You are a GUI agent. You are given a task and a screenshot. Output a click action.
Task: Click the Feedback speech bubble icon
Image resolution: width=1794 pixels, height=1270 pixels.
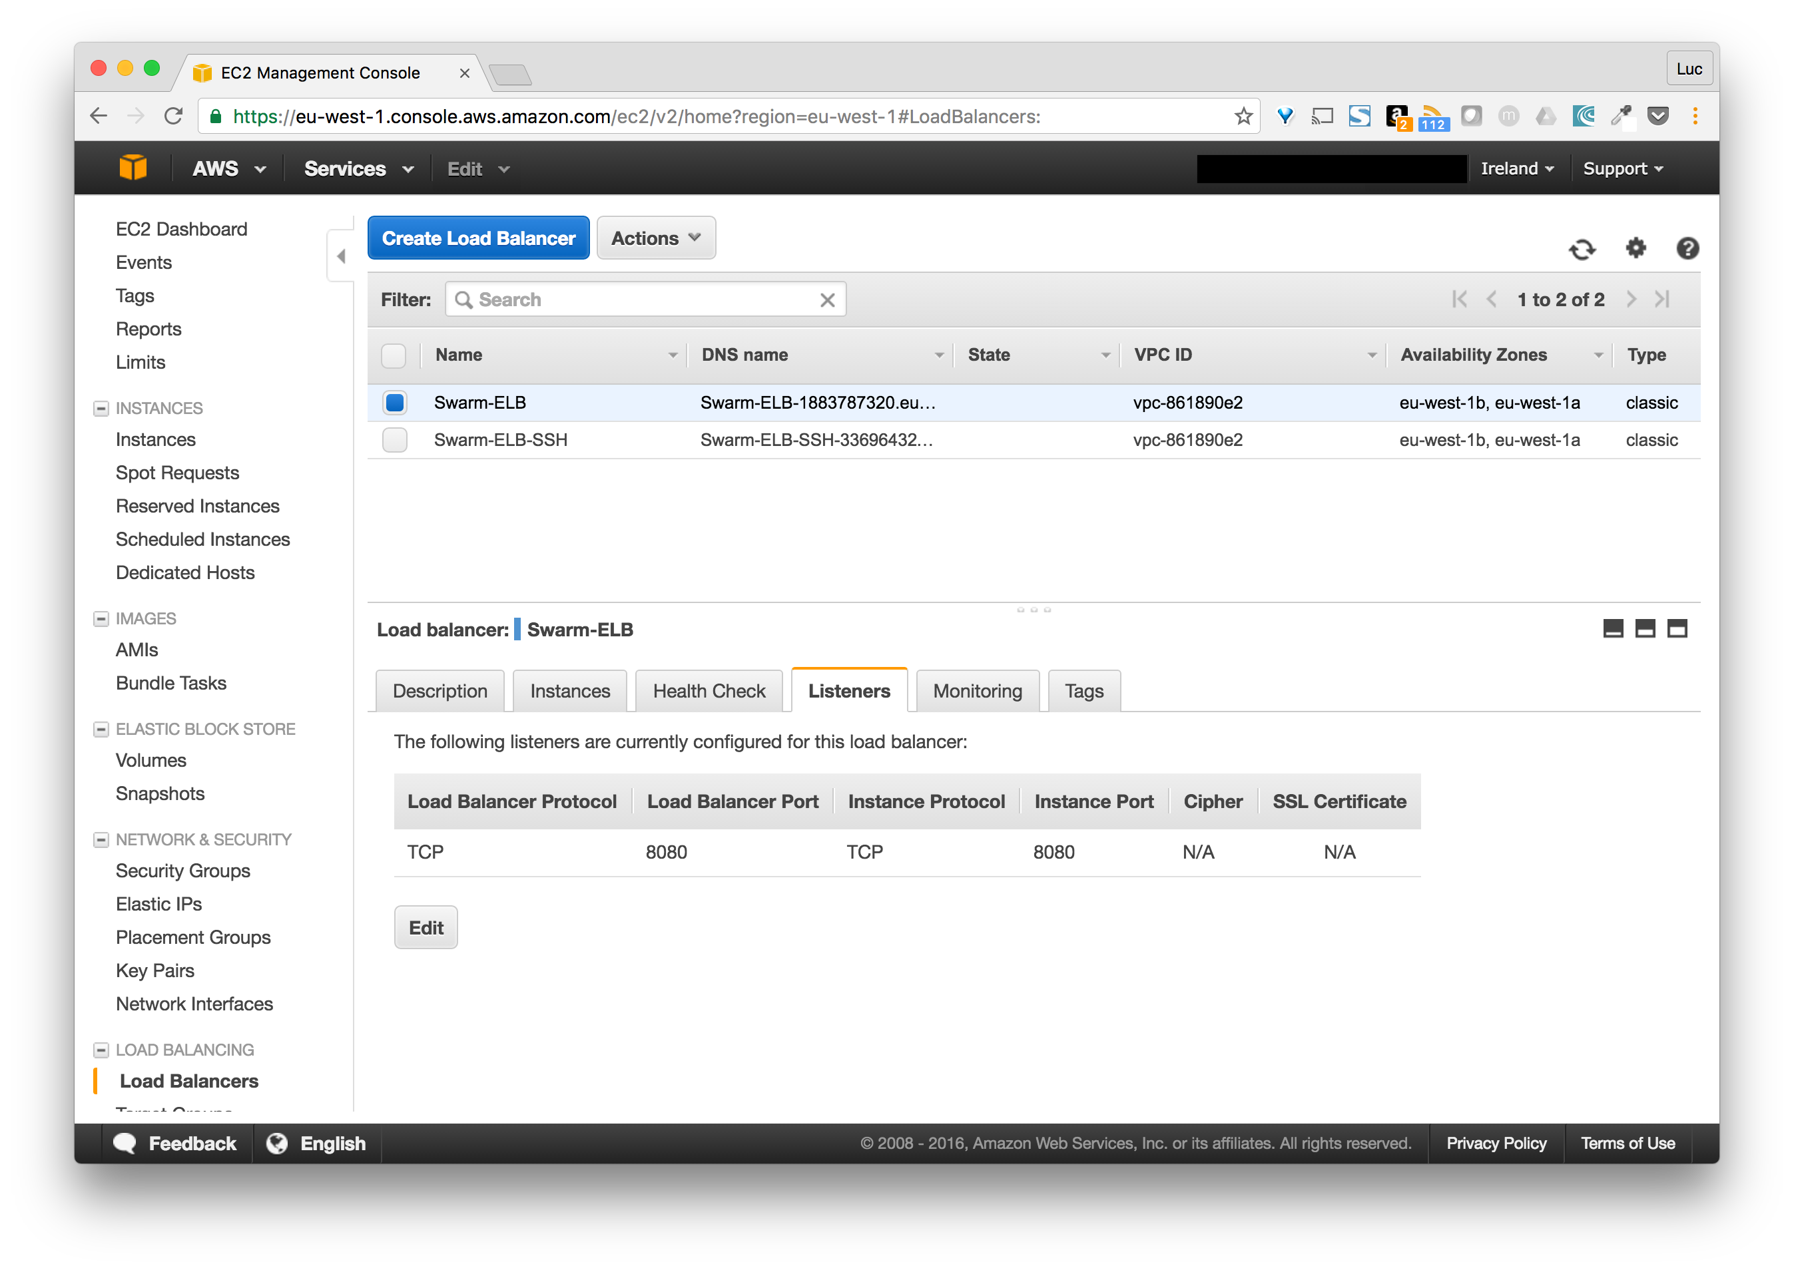(125, 1142)
